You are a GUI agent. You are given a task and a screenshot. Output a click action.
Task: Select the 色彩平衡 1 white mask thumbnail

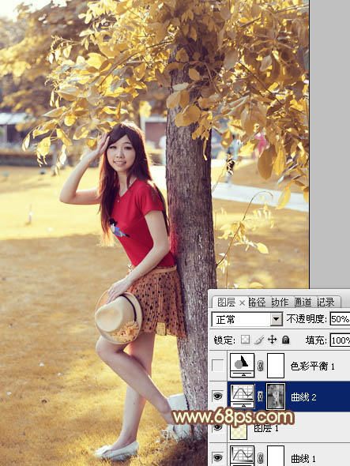tap(276, 366)
